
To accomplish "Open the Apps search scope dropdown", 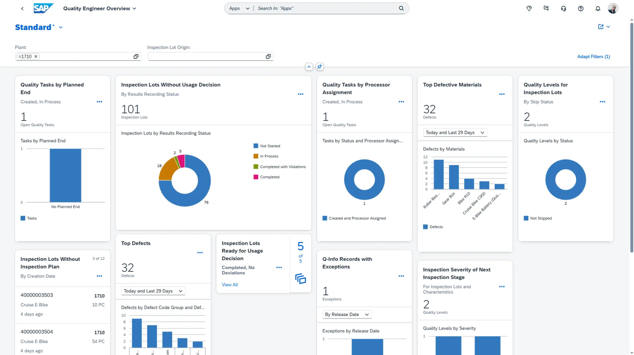I will (x=239, y=8).
